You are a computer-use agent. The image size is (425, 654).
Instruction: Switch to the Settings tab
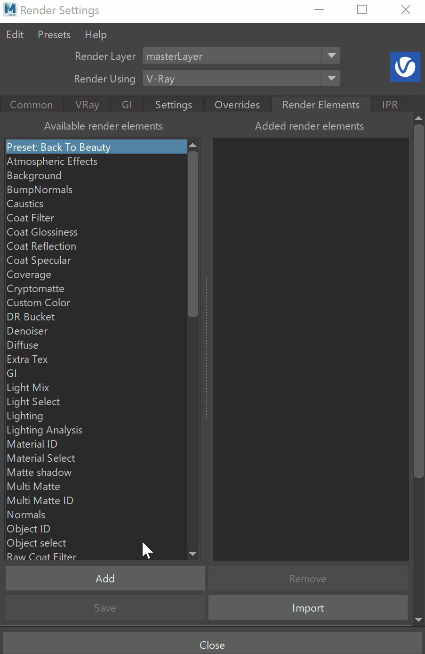click(174, 105)
